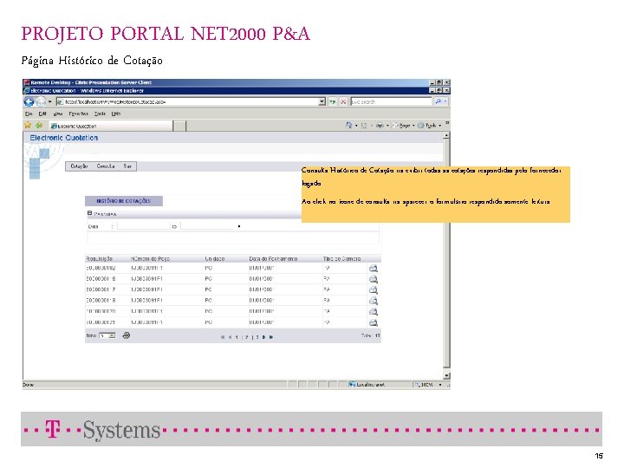Go to page 3 in pager
Screen dimensions: 624x468
[257, 337]
